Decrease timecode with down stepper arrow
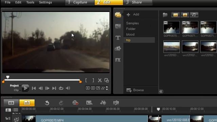Viewport: 217px width, 122px height. [x=107, y=89]
